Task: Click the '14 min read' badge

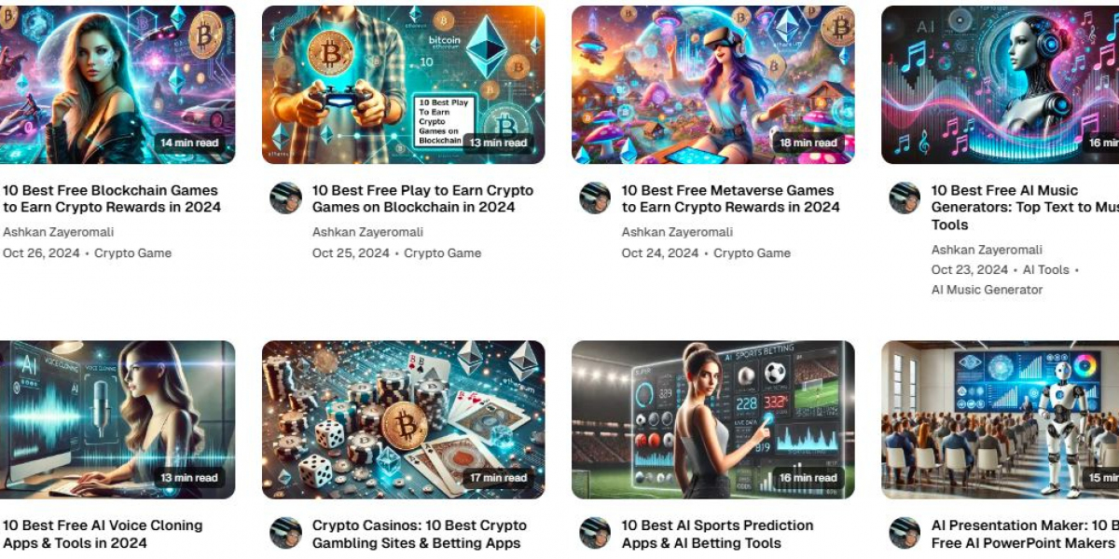Action: tap(188, 143)
